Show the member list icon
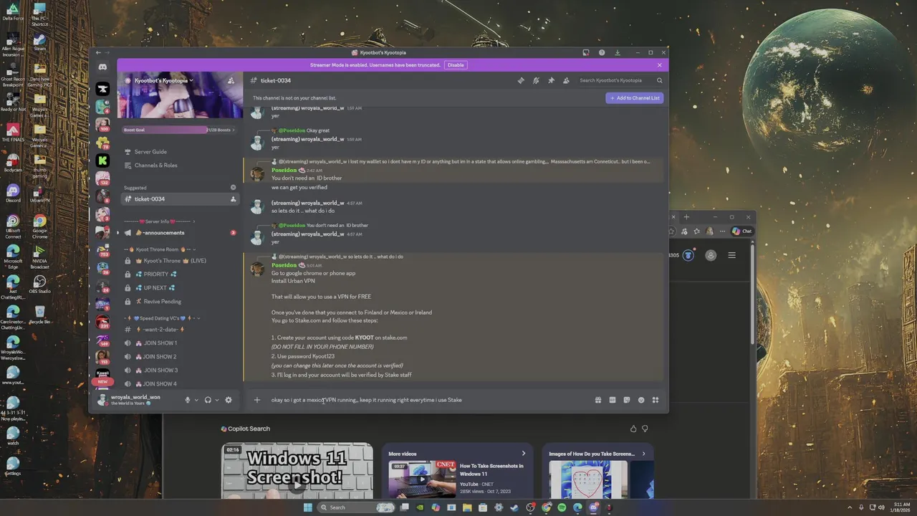Image resolution: width=917 pixels, height=516 pixels. click(566, 81)
